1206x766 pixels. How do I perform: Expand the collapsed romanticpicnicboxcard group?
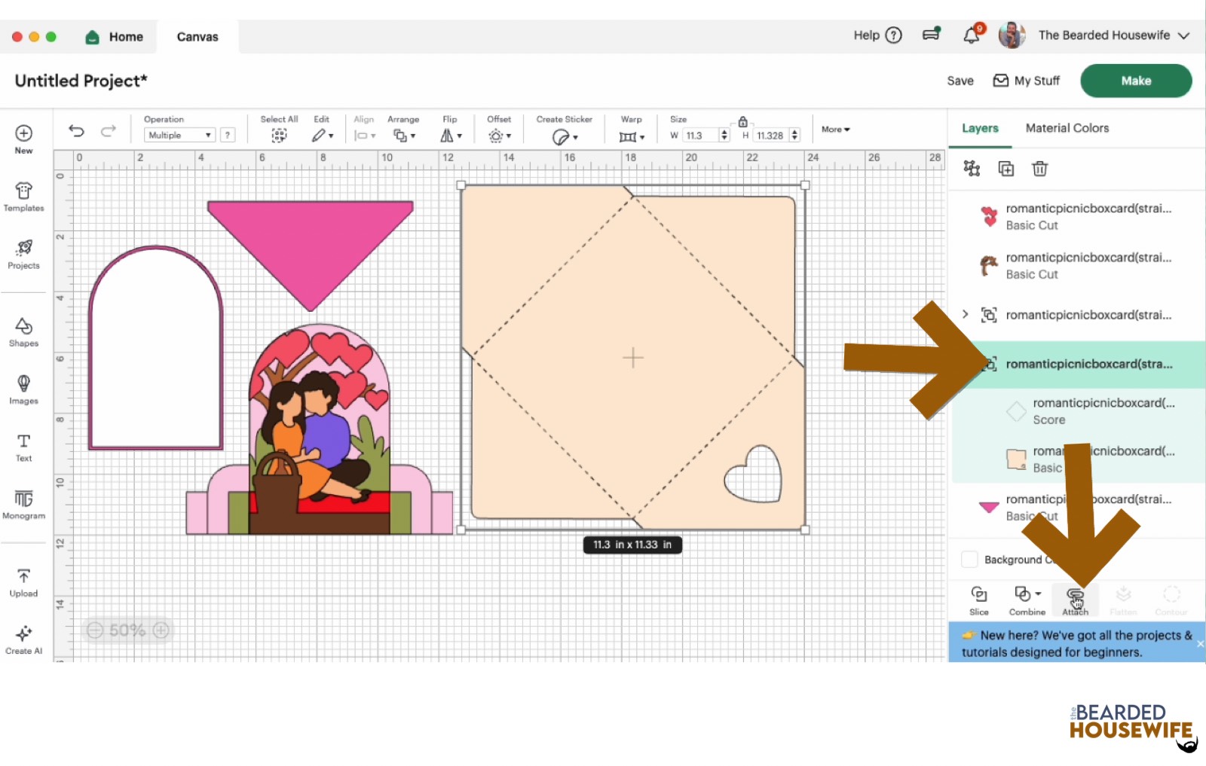(966, 315)
